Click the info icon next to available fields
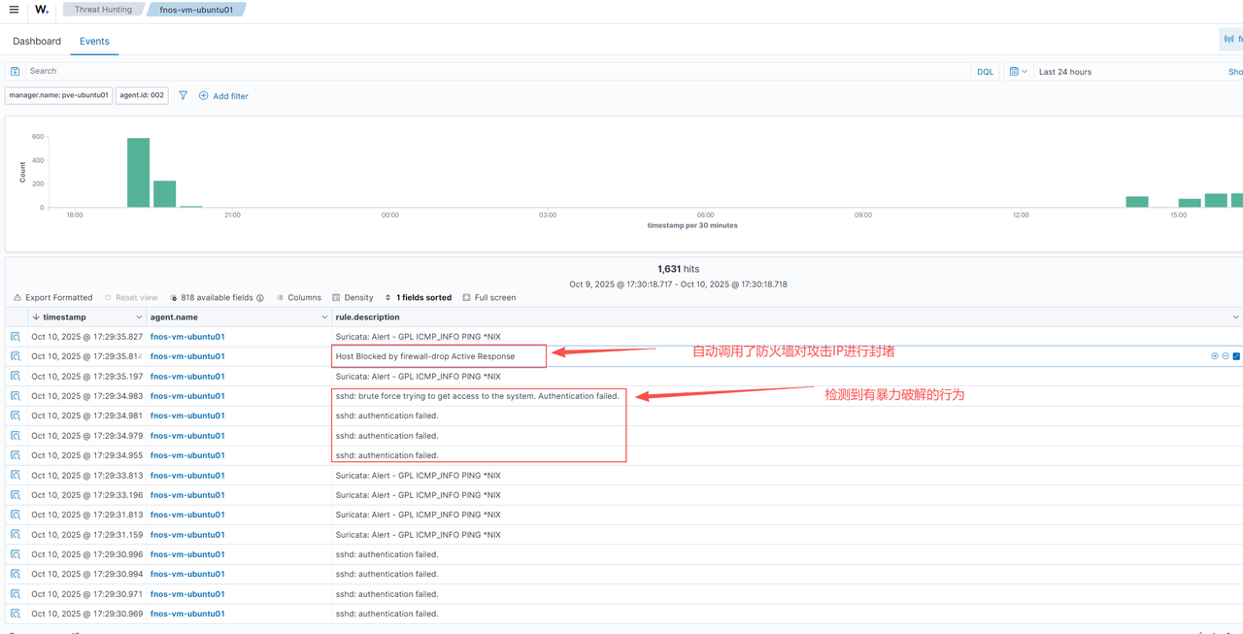This screenshot has height=634, width=1243. 260,298
